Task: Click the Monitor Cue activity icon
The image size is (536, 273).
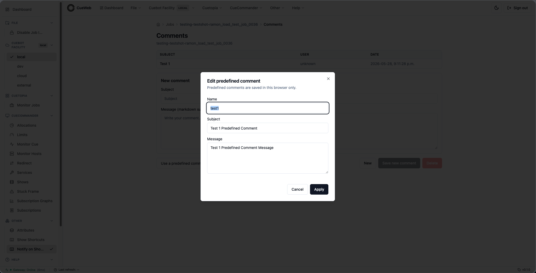Action: (12, 144)
